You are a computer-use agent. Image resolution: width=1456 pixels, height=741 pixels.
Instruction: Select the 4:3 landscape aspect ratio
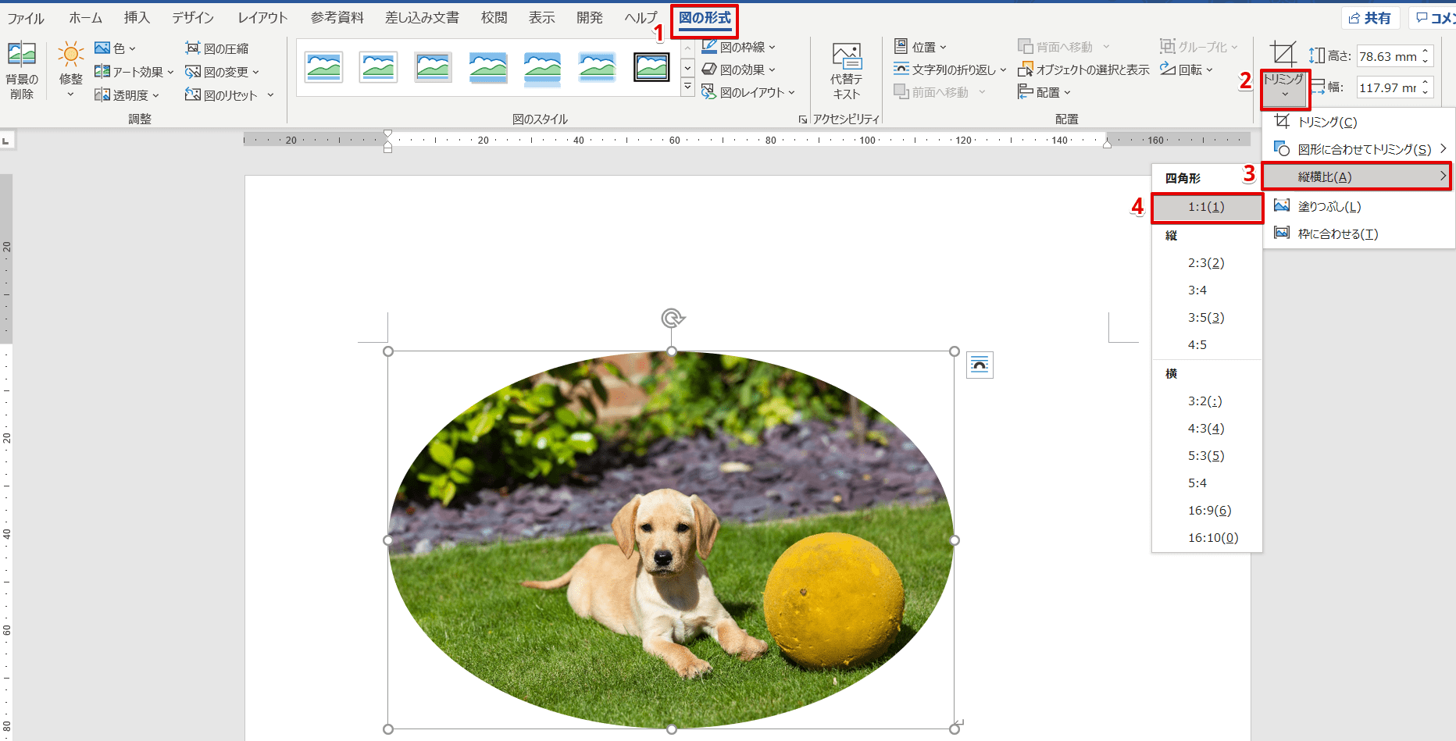(x=1205, y=428)
